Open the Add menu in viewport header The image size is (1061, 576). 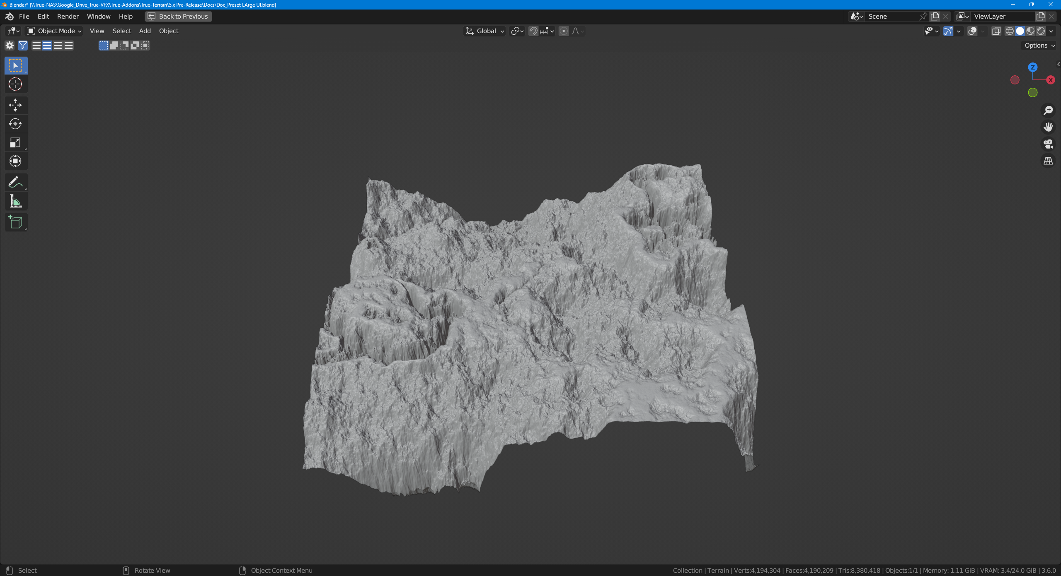coord(145,31)
